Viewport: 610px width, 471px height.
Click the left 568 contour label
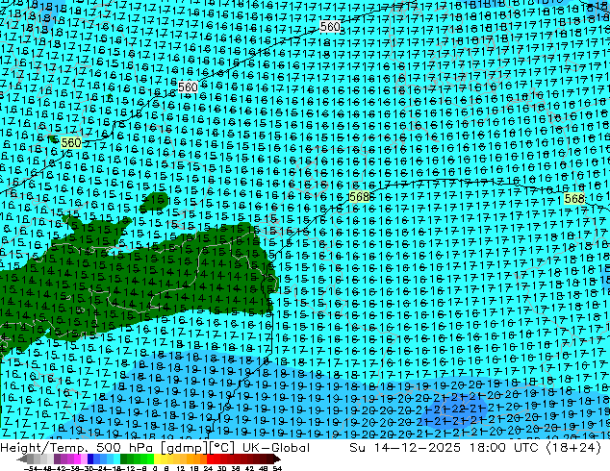tap(359, 197)
